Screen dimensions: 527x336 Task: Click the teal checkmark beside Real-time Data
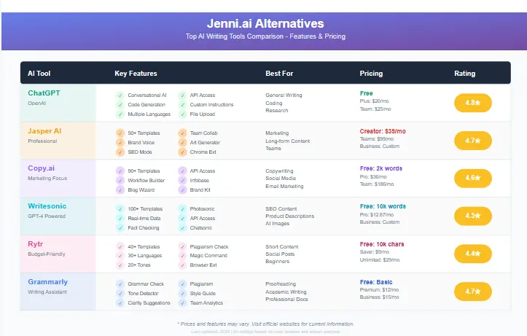click(120, 218)
